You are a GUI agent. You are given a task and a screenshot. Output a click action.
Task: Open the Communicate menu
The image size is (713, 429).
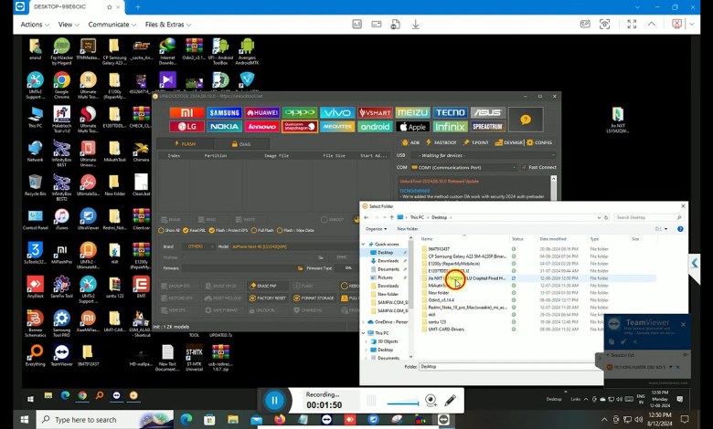pyautogui.click(x=112, y=25)
